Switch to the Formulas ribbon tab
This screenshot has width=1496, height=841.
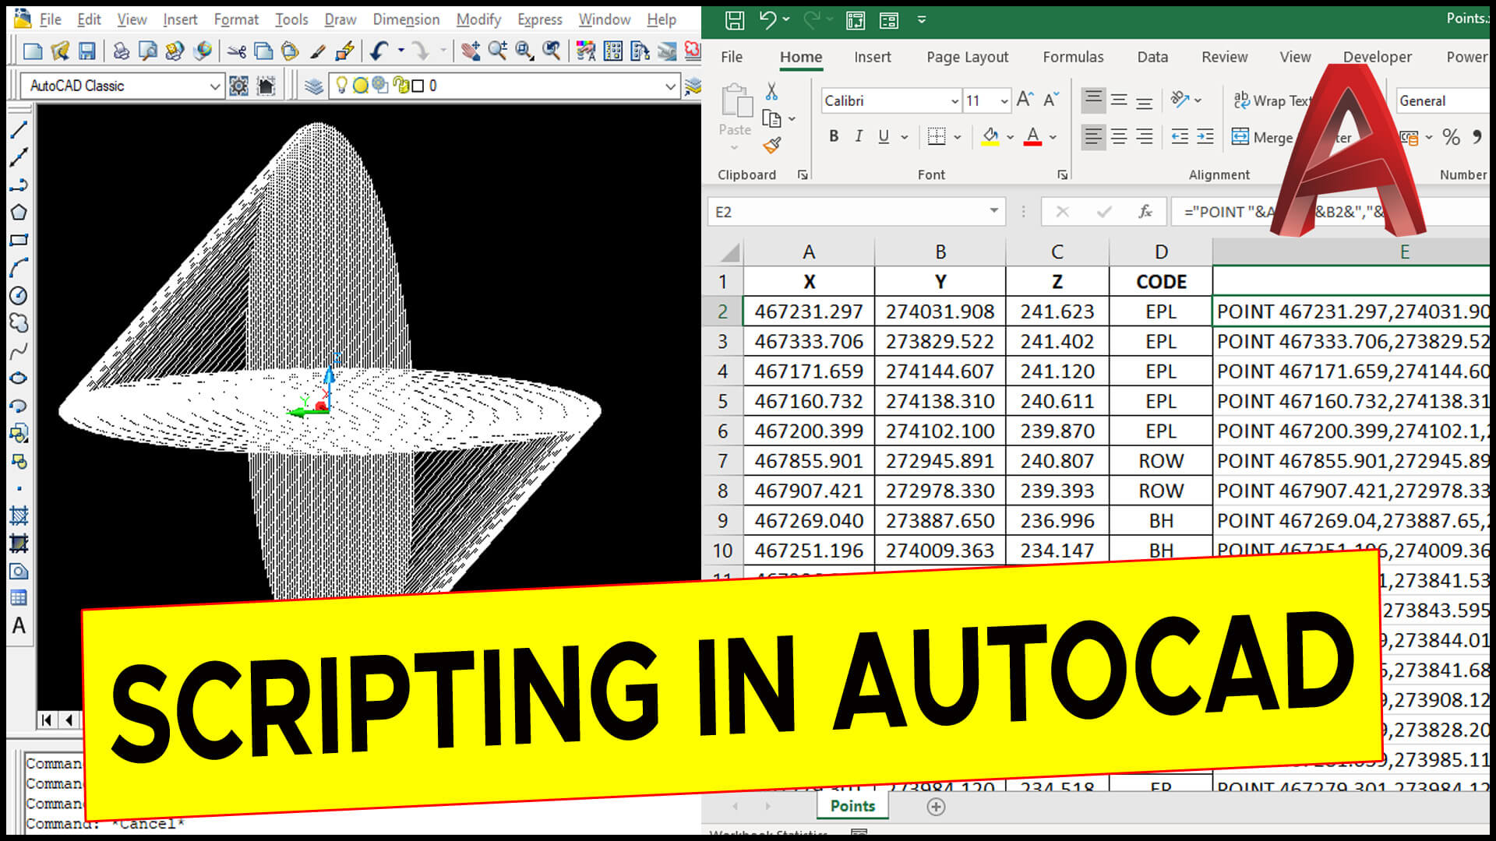click(x=1073, y=56)
